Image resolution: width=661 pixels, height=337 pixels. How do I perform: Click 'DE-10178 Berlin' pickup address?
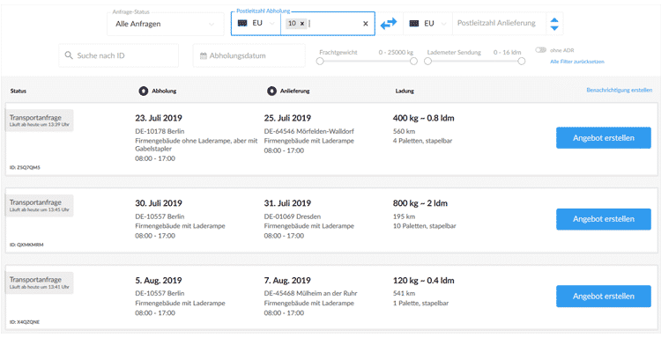[x=160, y=131]
